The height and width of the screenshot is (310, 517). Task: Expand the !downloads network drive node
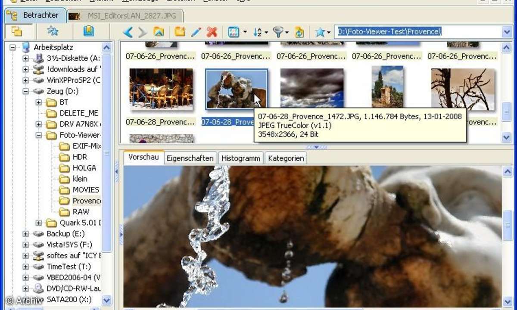coord(26,69)
